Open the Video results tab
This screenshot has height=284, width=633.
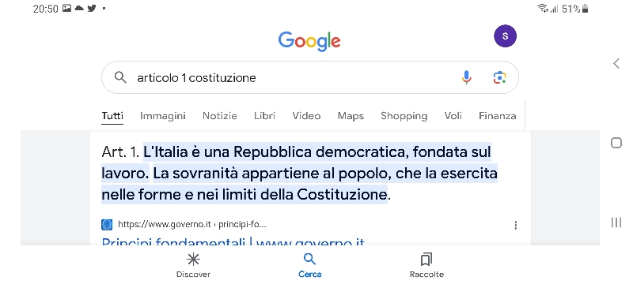[x=306, y=116]
